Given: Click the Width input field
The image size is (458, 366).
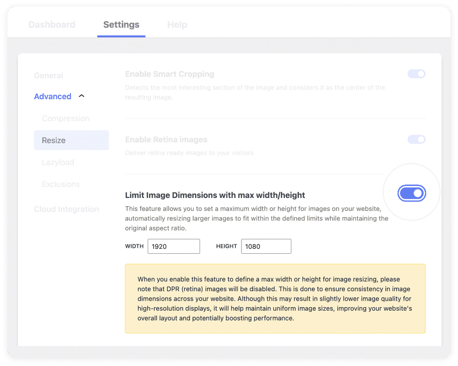Looking at the screenshot, I should tap(174, 246).
